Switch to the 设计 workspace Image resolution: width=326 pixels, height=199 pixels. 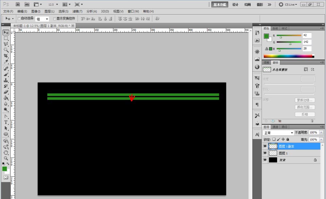click(x=235, y=5)
